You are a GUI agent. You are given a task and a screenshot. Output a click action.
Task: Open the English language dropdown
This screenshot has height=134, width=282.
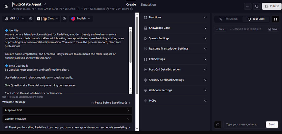pos(81,19)
